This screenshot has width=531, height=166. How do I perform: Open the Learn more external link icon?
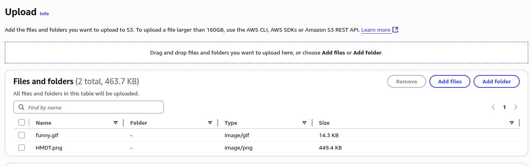pos(395,30)
